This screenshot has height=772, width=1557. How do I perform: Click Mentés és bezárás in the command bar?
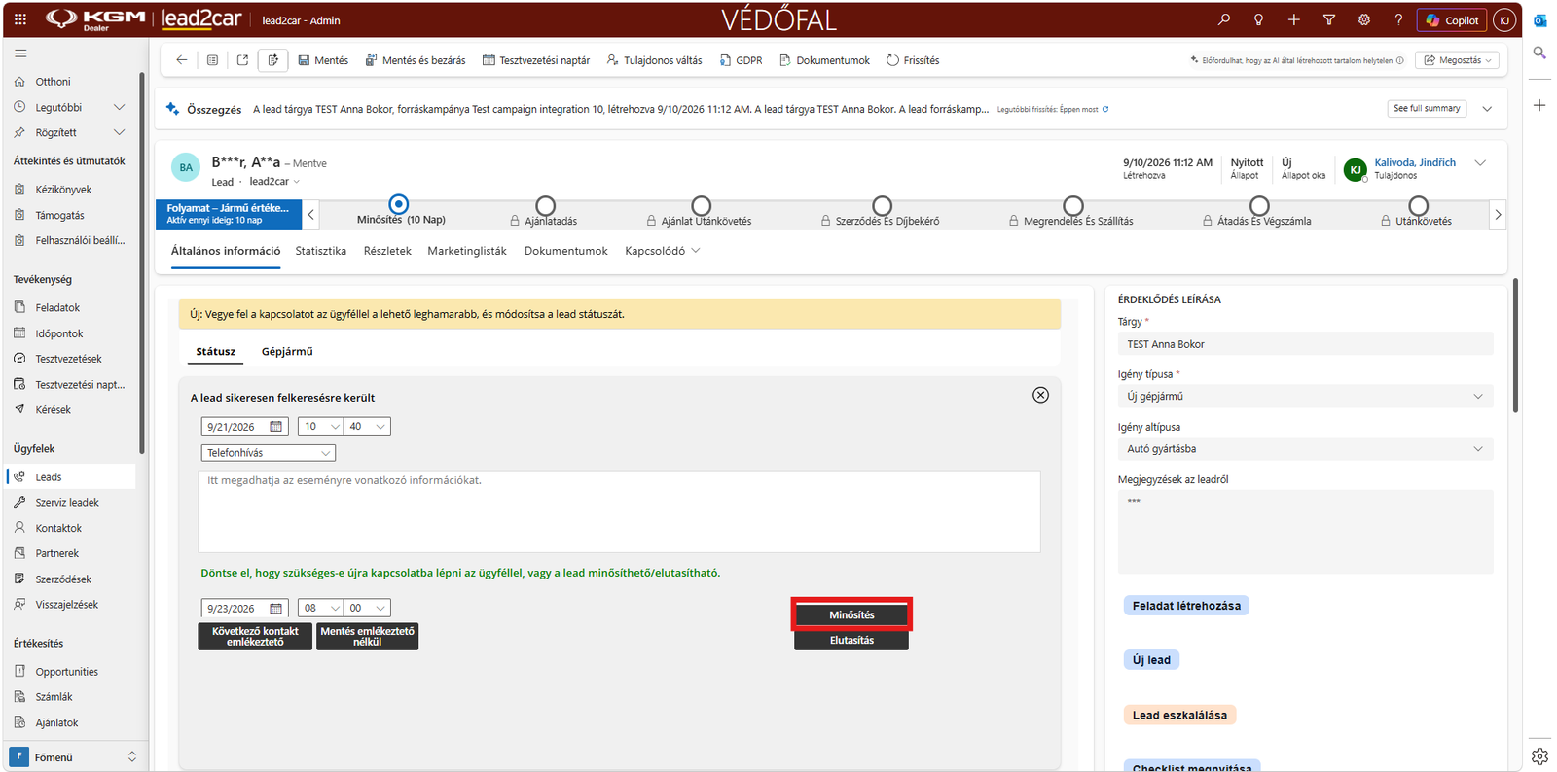[x=416, y=60]
